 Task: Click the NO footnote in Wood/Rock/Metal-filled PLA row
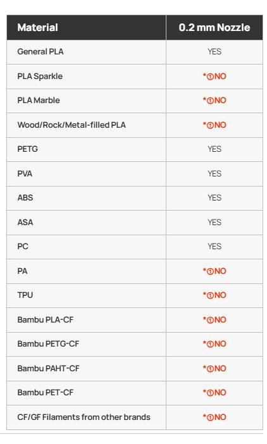[214, 125]
